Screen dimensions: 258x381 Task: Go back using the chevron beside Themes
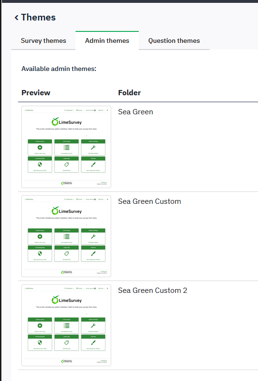pos(17,18)
